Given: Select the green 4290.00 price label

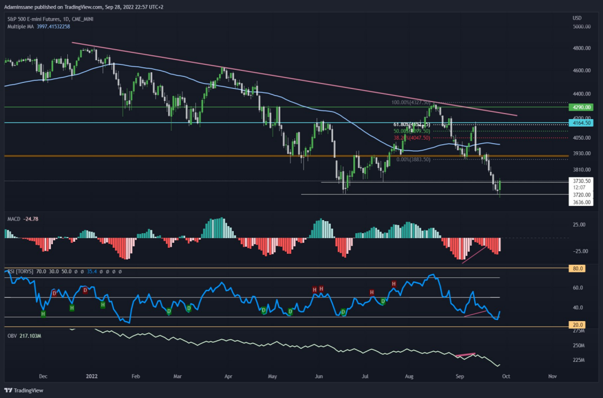Looking at the screenshot, I should point(580,107).
